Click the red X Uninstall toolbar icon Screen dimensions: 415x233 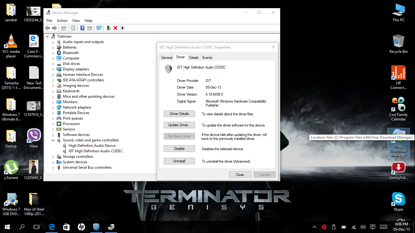click(115, 28)
